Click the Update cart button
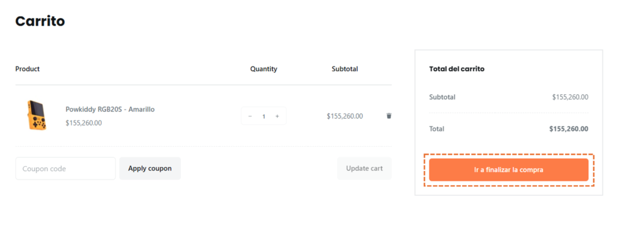This screenshot has width=625, height=227. [x=364, y=168]
